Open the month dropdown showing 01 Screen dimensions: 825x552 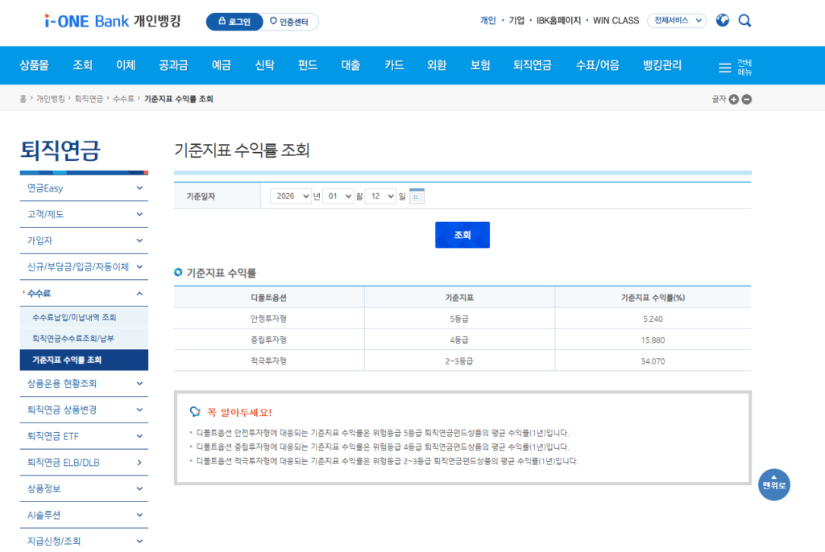338,196
